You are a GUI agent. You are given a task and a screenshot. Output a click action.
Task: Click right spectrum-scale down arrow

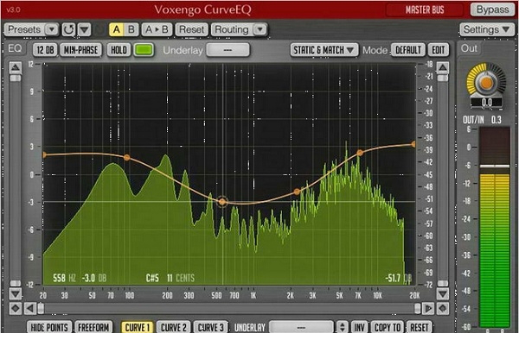(443, 293)
